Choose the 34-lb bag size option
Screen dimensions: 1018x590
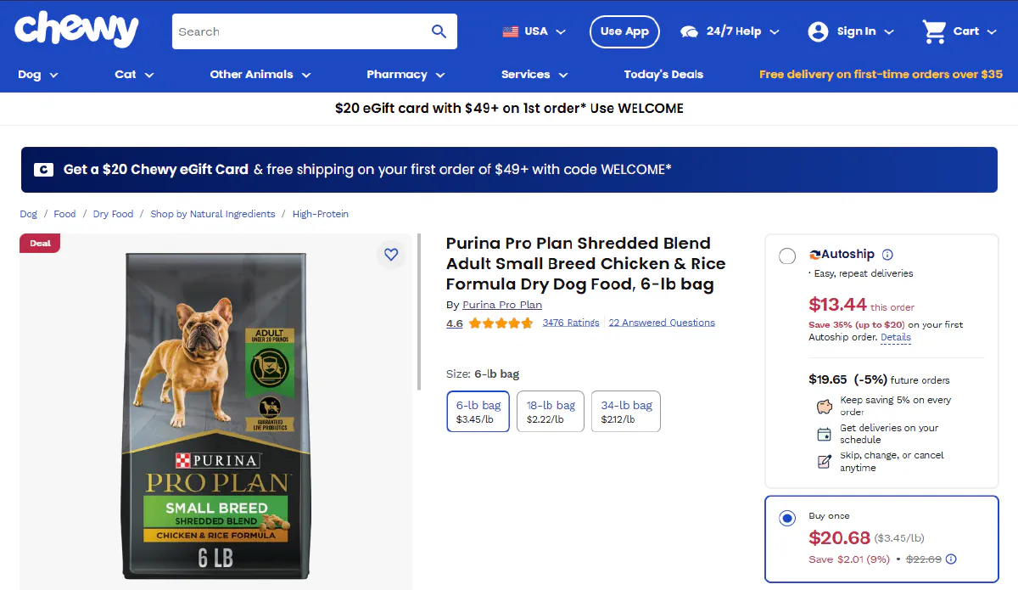click(x=626, y=412)
